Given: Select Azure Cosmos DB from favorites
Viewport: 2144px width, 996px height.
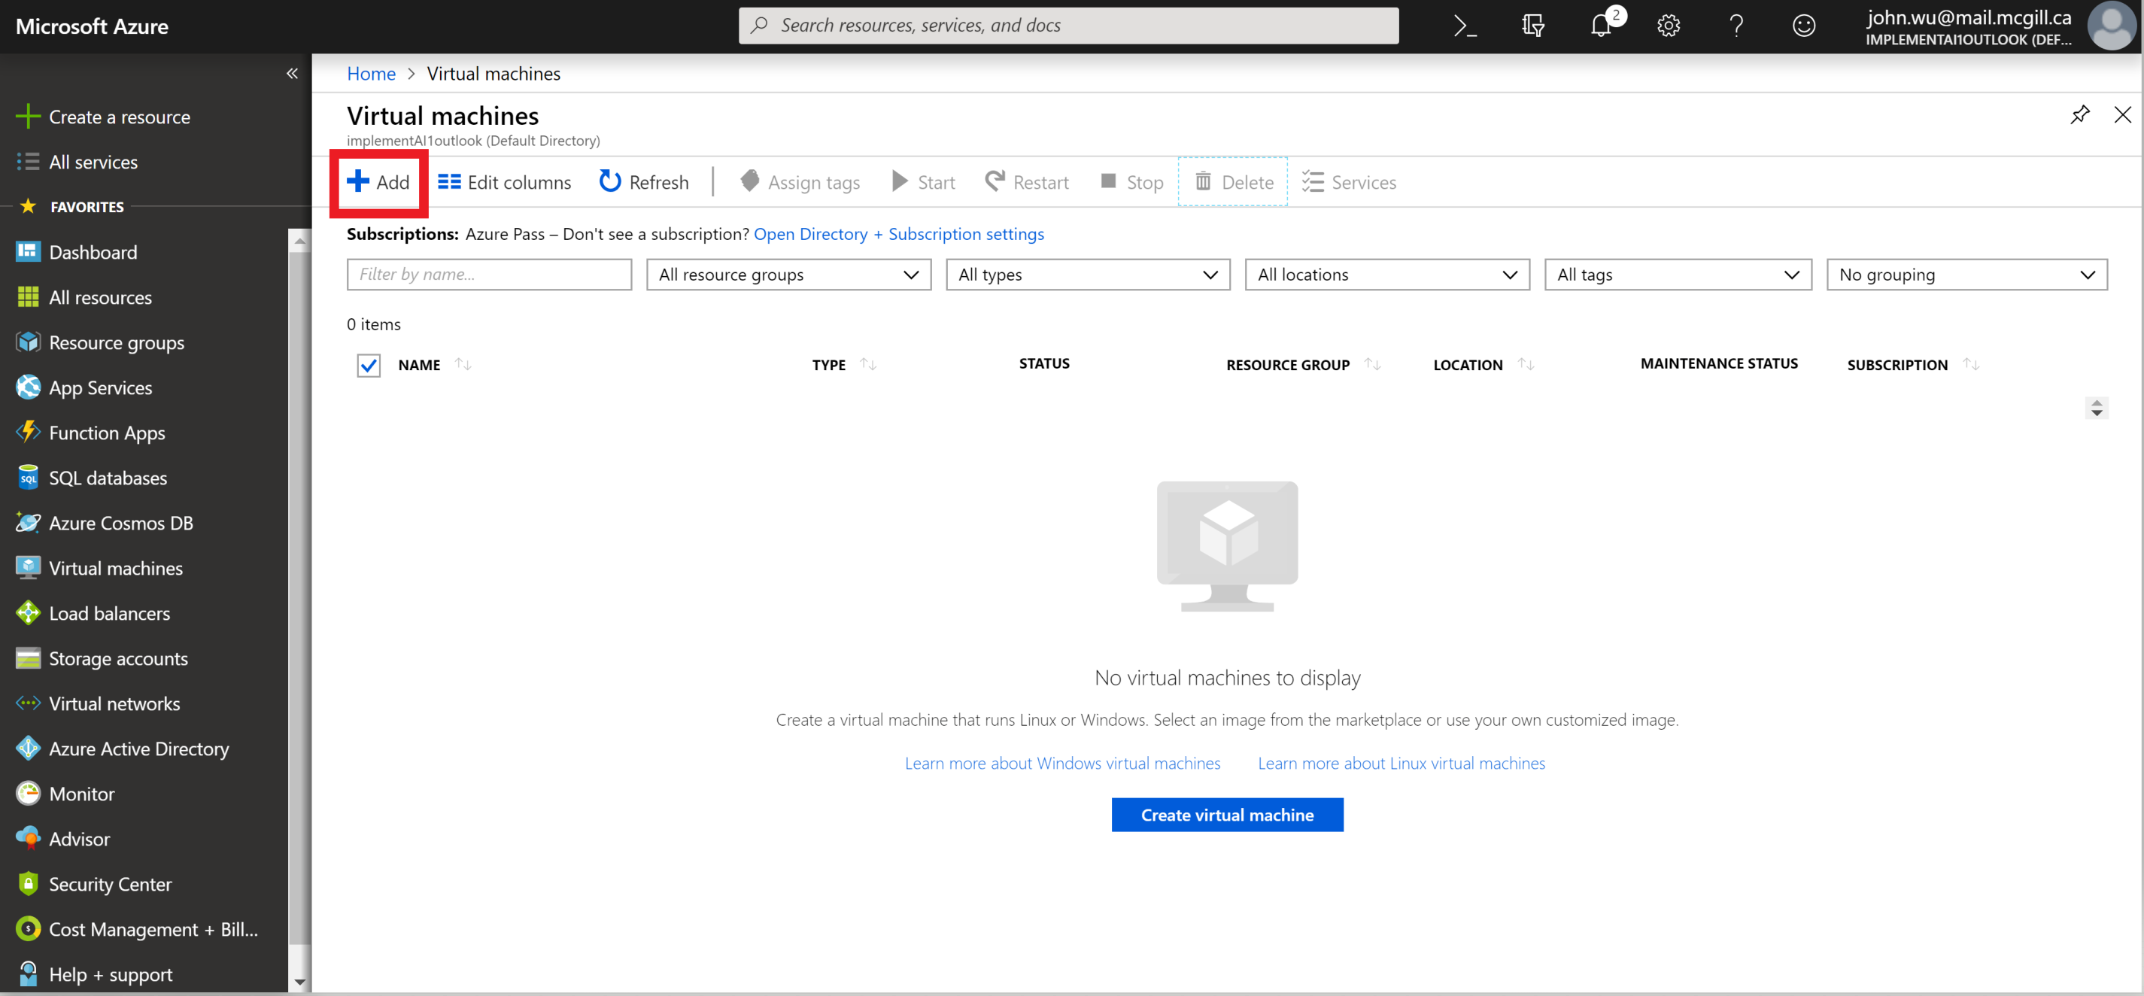Looking at the screenshot, I should (120, 523).
